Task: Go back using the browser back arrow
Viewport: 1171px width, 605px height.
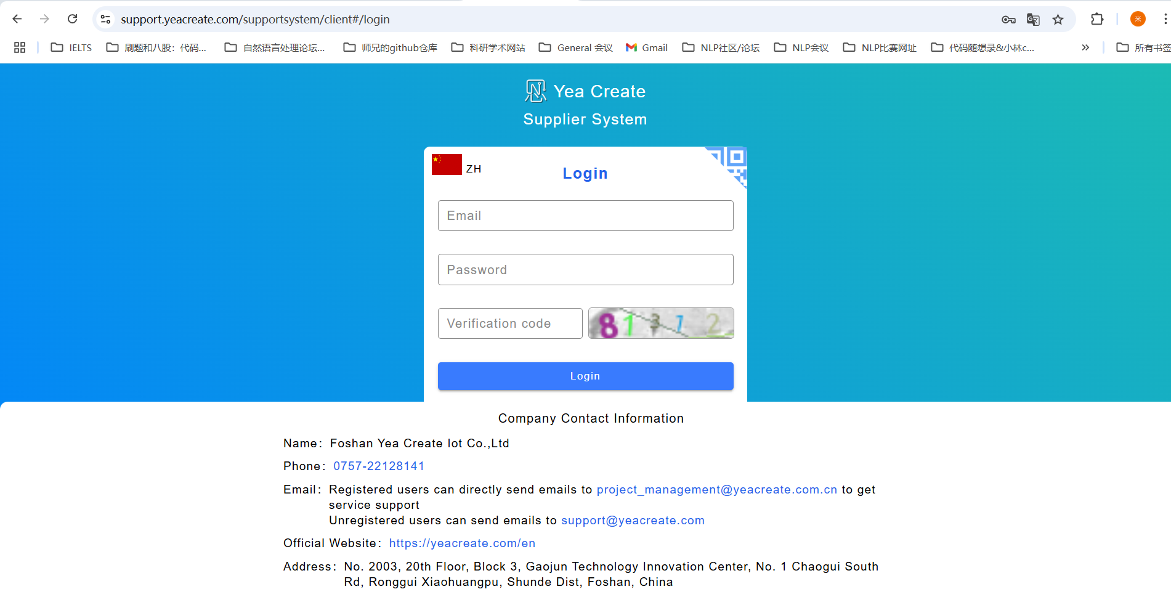Action: click(17, 19)
